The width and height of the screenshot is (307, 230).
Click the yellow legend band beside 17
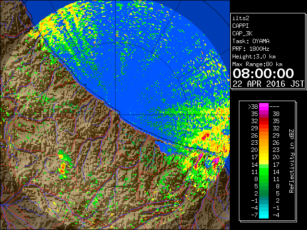pyautogui.click(x=264, y=157)
